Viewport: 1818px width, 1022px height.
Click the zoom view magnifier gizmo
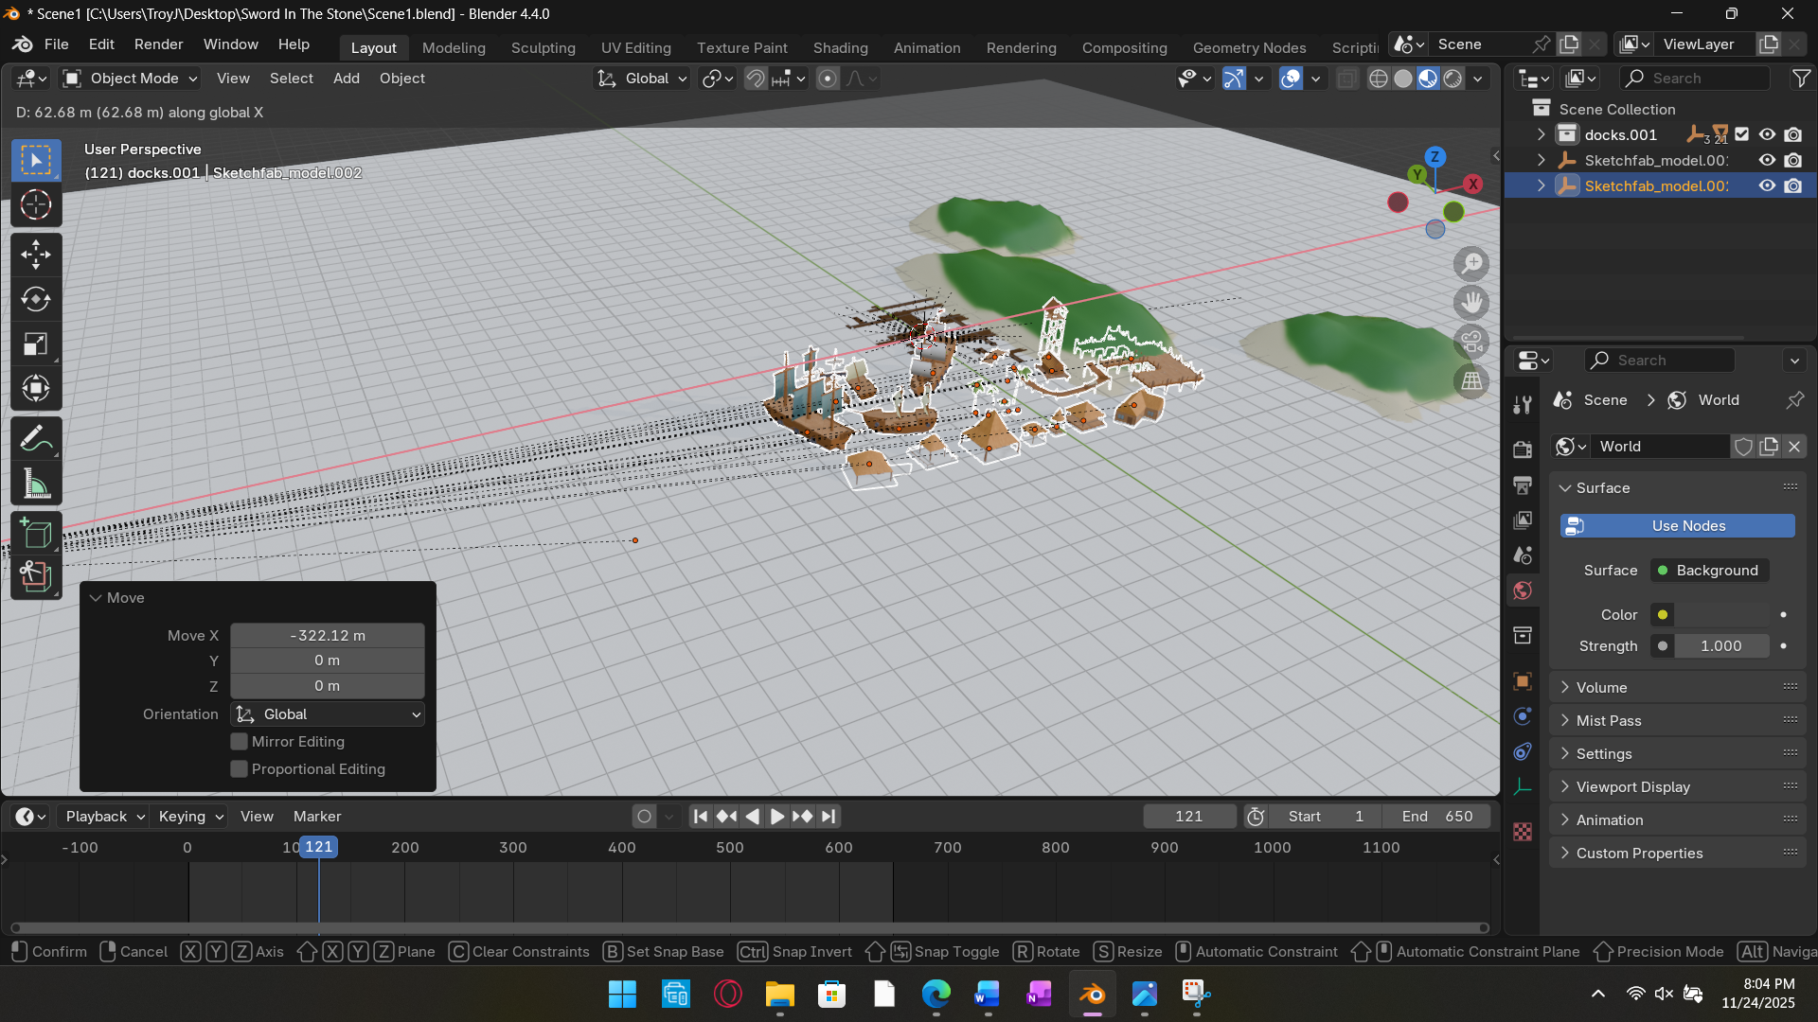pyautogui.click(x=1471, y=264)
